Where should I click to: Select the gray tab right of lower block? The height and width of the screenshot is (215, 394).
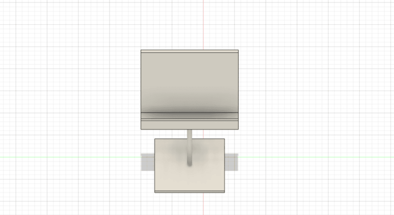point(231,162)
